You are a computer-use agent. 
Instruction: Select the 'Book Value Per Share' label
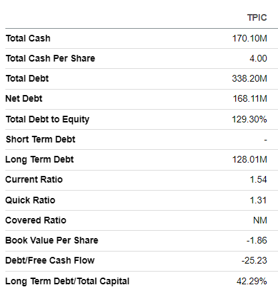(51, 240)
